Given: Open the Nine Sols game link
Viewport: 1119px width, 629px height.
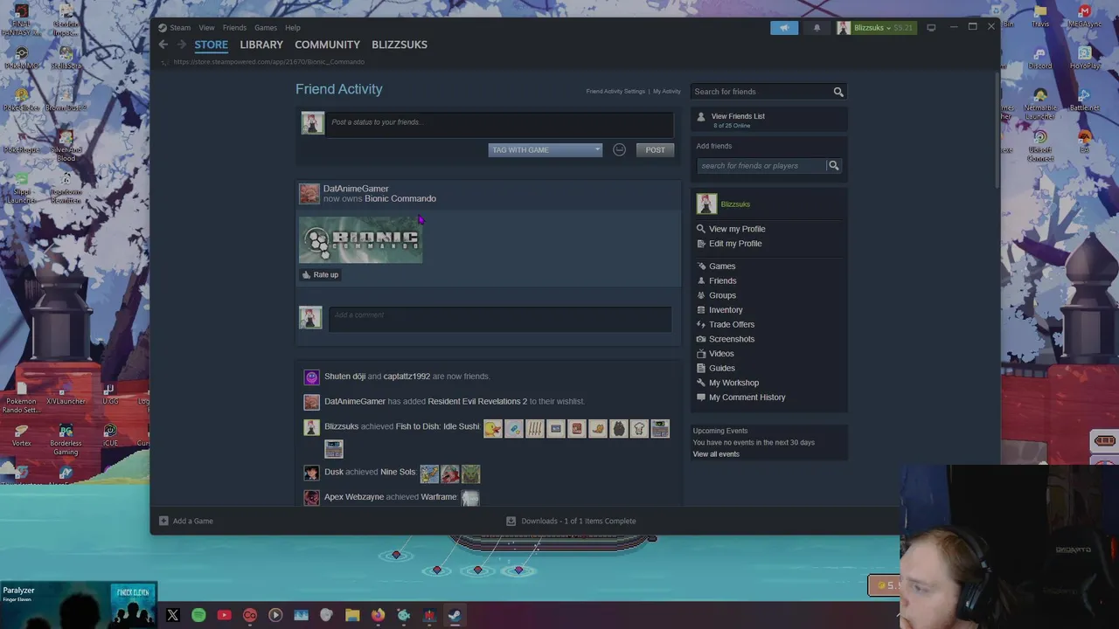Looking at the screenshot, I should pyautogui.click(x=398, y=473).
